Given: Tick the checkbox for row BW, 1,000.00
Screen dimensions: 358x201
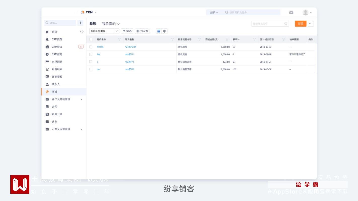Looking at the screenshot, I should point(91,55).
